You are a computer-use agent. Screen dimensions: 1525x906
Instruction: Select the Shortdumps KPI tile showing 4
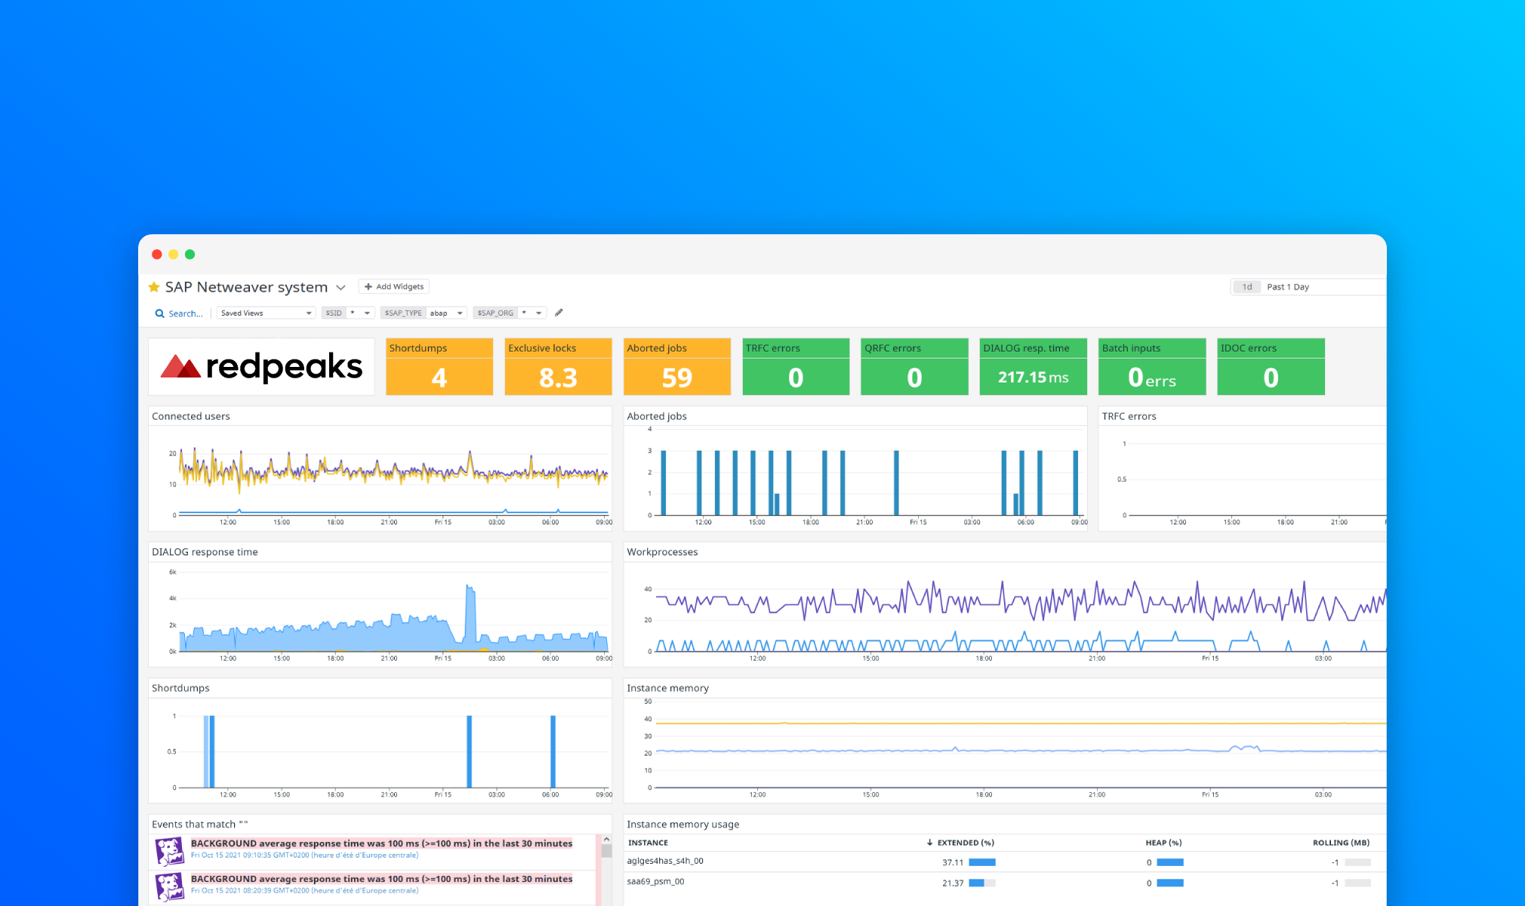439,366
